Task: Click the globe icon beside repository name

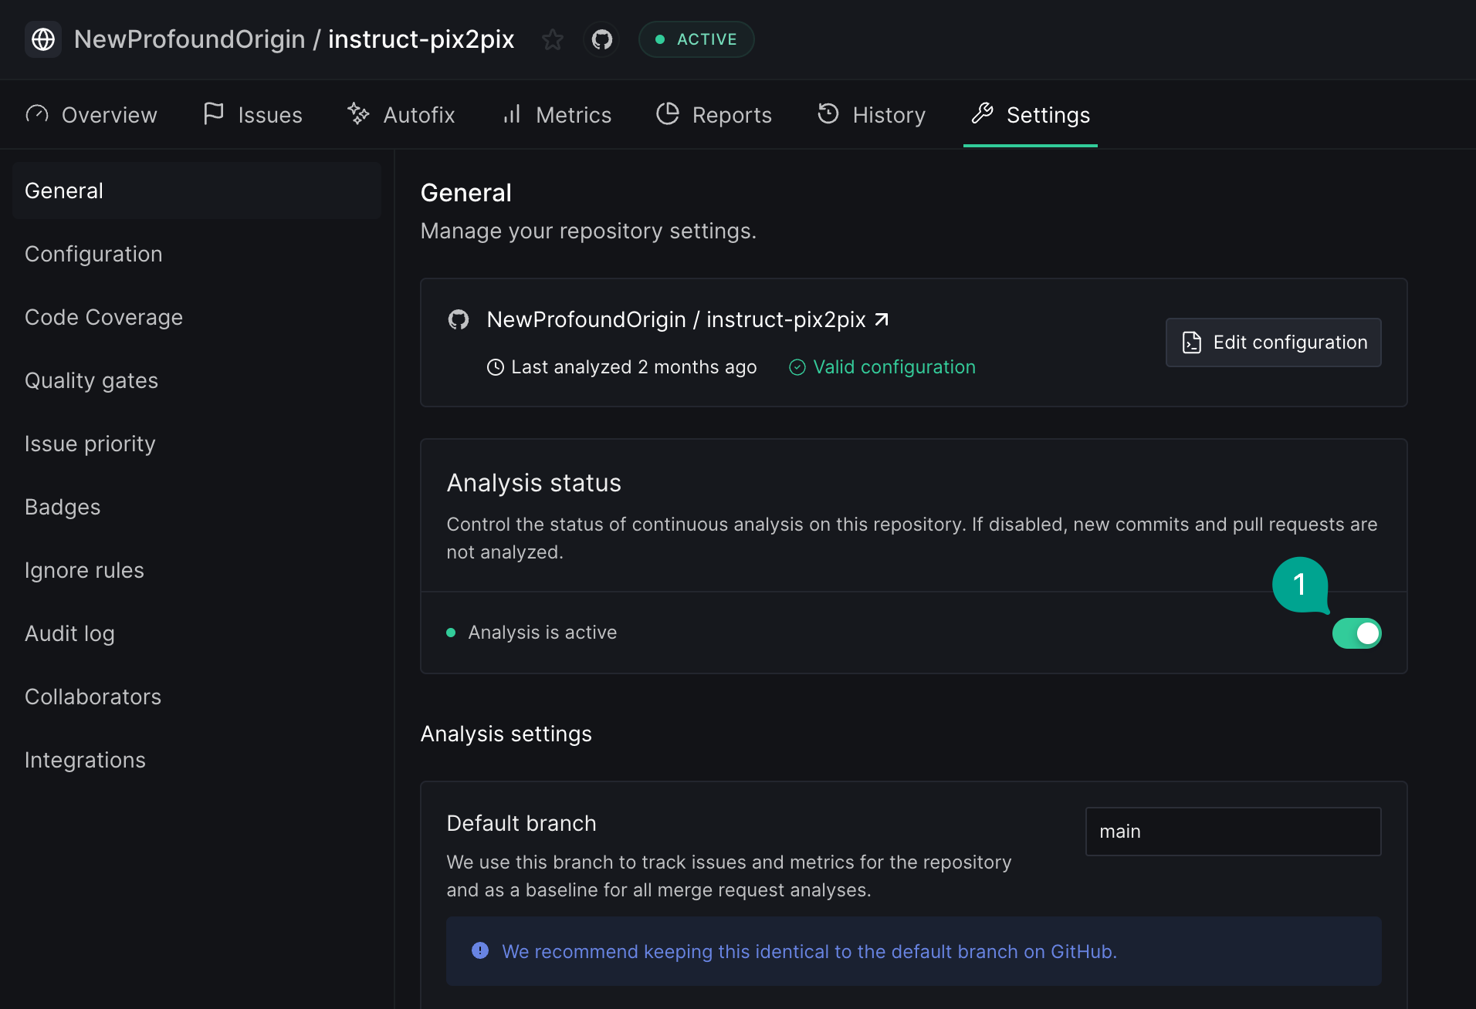Action: (43, 39)
